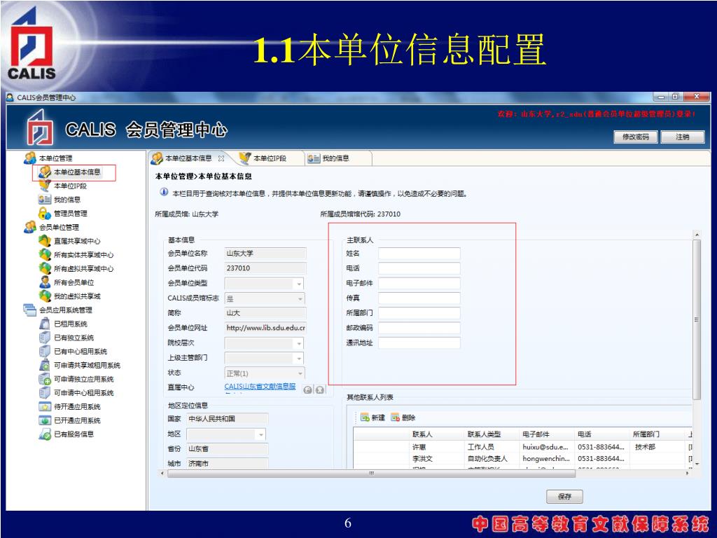Select 所有会员单位 in the tree
717x538 pixels.
click(74, 282)
